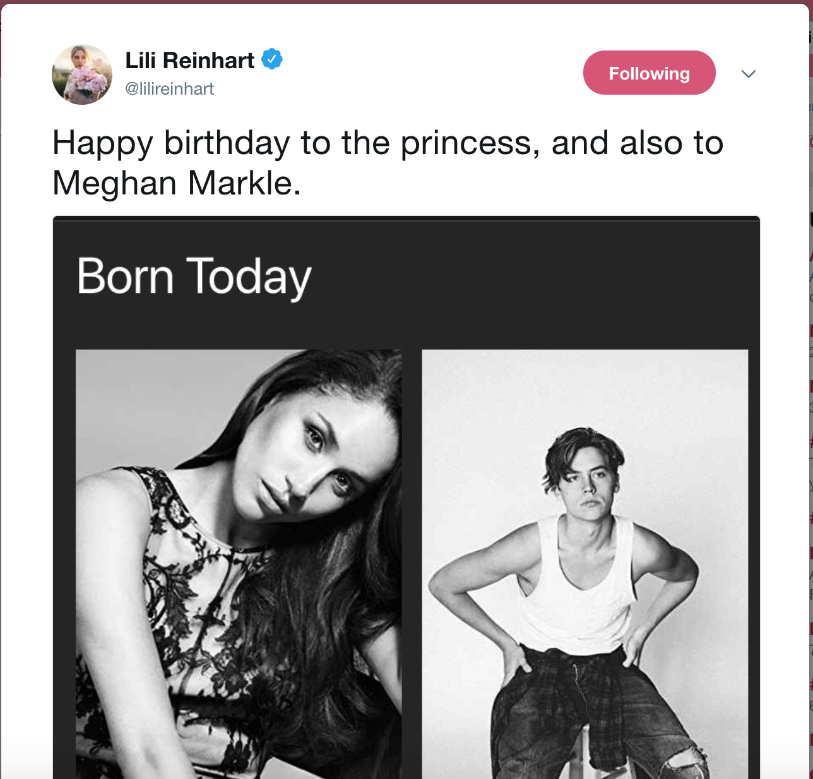Expand the tweet options chevron
Viewport: 813px width, 779px height.
pyautogui.click(x=748, y=74)
